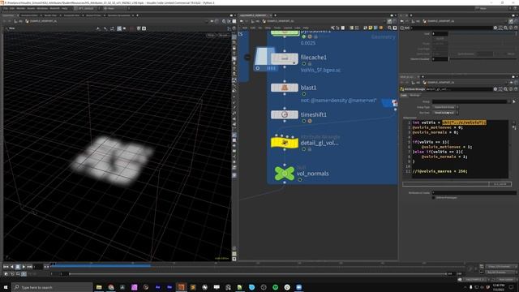Click the Volume Visualize slider in Null panel
Image resolution: width=519 pixels, height=292 pixels.
pos(483,59)
